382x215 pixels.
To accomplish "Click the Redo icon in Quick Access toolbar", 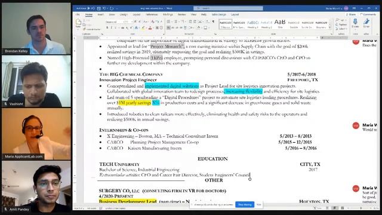I will point(112,8).
